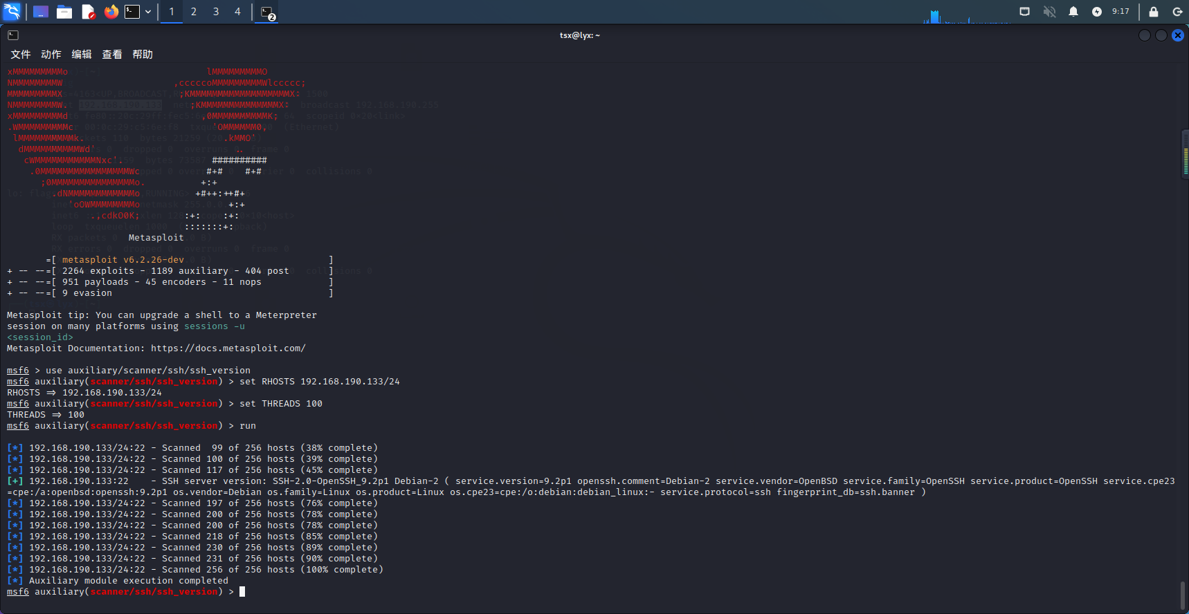Click the 'use auxiliary/scanner/ssh/ssh_version' command
Screen dimensions: 1189x614
(x=148, y=371)
